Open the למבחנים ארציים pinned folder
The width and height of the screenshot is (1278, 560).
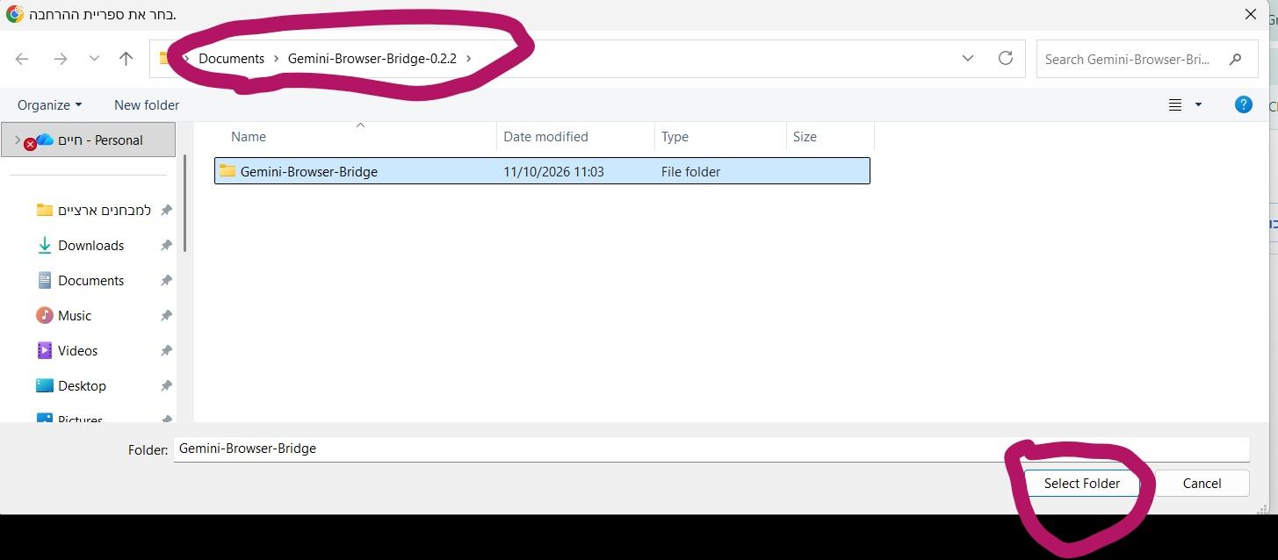coord(105,211)
